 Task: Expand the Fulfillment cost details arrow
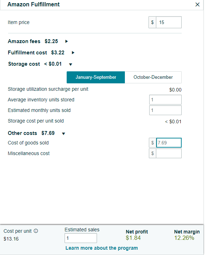pyautogui.click(x=73, y=53)
